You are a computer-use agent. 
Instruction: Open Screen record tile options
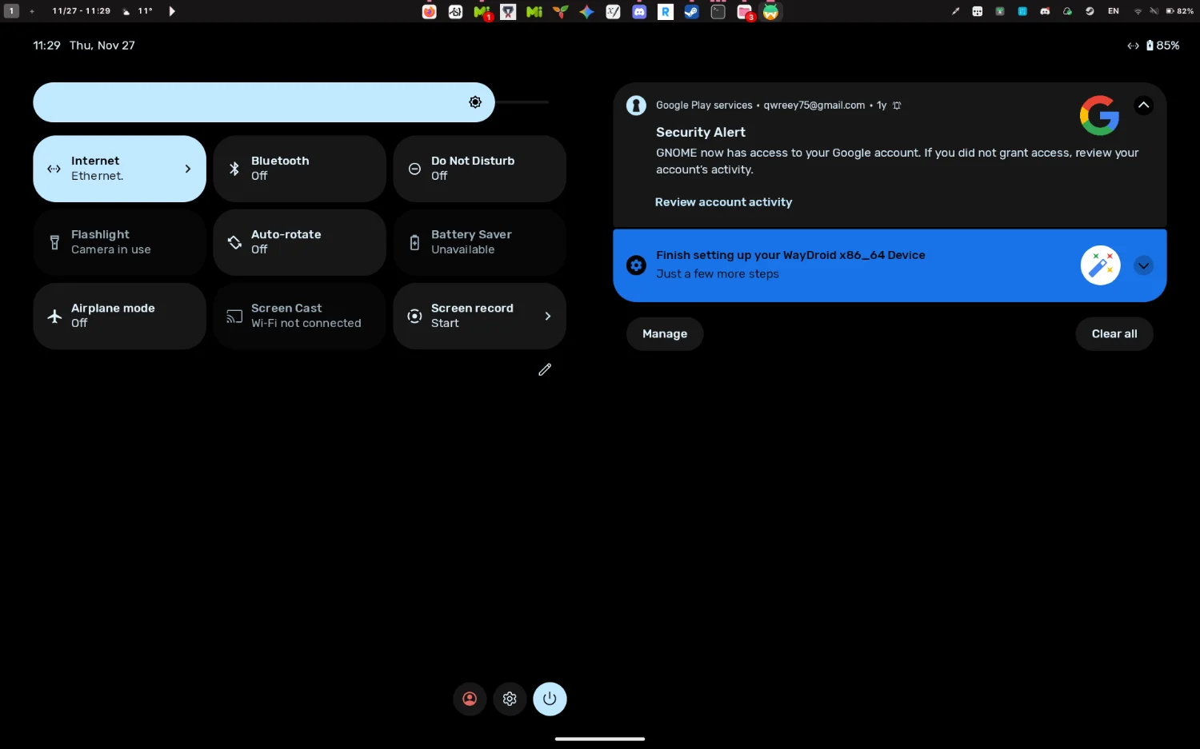tap(547, 316)
